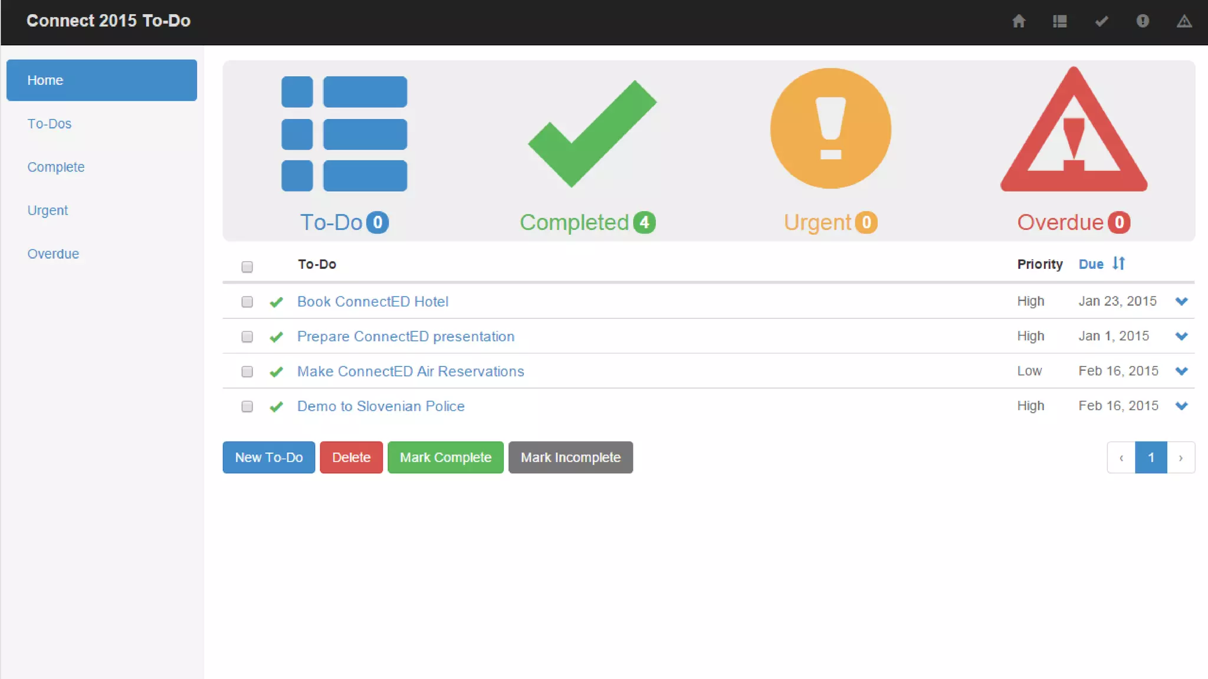The height and width of the screenshot is (679, 1208).
Task: Click the large red Overdue triangle
Action: click(1074, 133)
